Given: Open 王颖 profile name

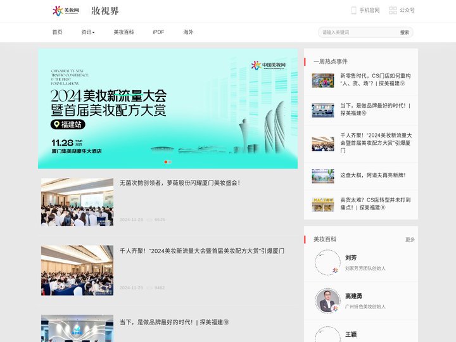Looking at the screenshot, I should pyautogui.click(x=351, y=334).
